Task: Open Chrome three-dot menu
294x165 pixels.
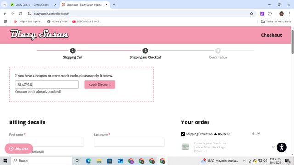Action: tap(289, 14)
